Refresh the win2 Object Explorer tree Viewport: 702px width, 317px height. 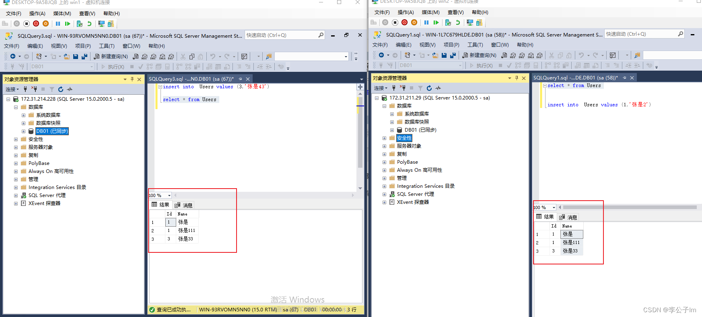tap(429, 88)
